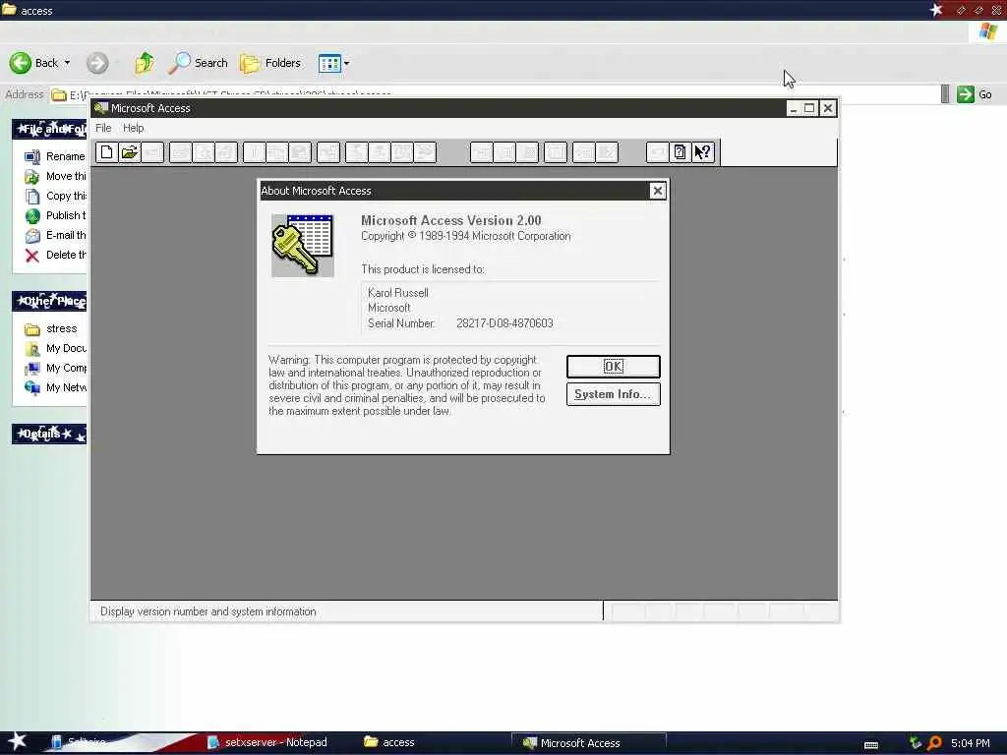This screenshot has width=1007, height=755.
Task: Maximize the Microsoft Access window
Action: pyautogui.click(x=809, y=108)
